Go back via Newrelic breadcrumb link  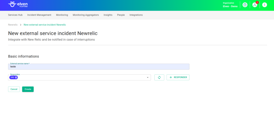[13, 25]
